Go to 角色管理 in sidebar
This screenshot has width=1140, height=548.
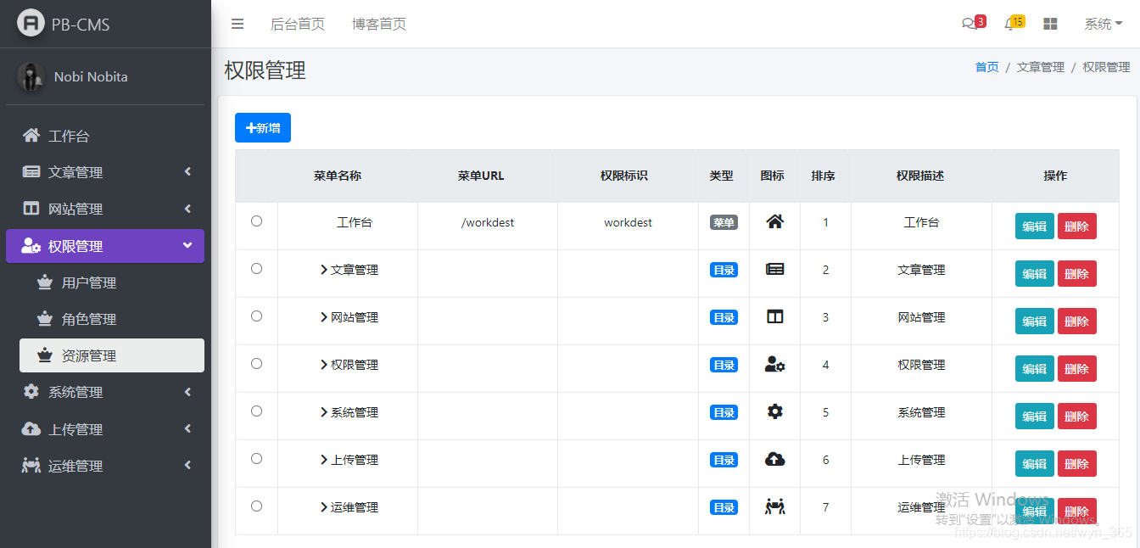click(x=89, y=319)
